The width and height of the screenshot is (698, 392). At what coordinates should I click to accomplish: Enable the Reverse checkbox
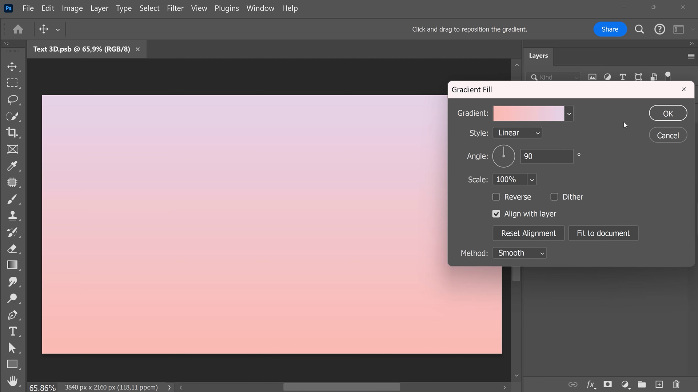tap(496, 197)
